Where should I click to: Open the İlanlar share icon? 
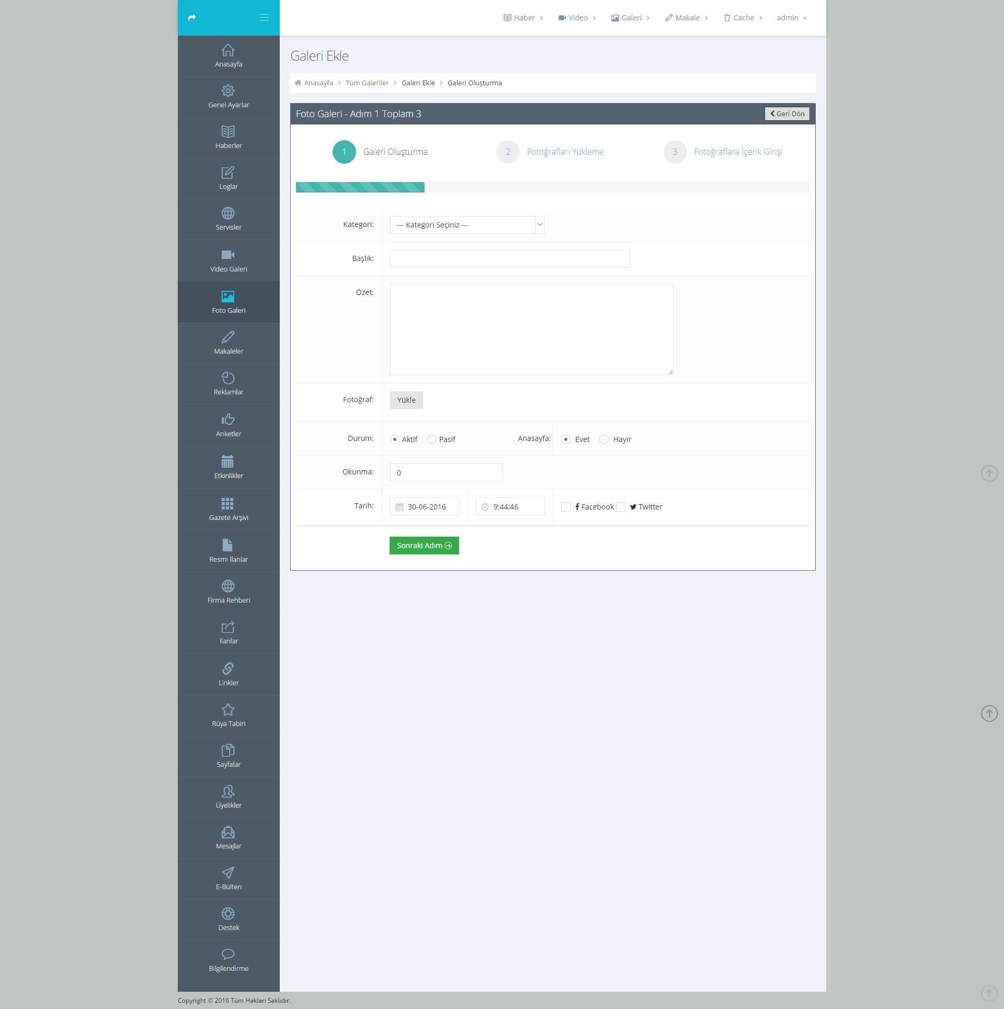click(x=228, y=627)
